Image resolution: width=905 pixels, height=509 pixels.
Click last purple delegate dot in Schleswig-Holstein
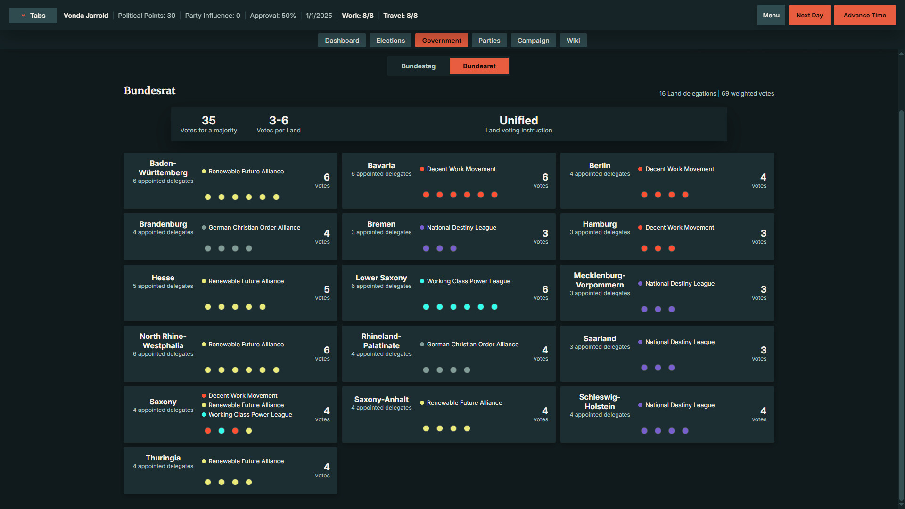(685, 431)
